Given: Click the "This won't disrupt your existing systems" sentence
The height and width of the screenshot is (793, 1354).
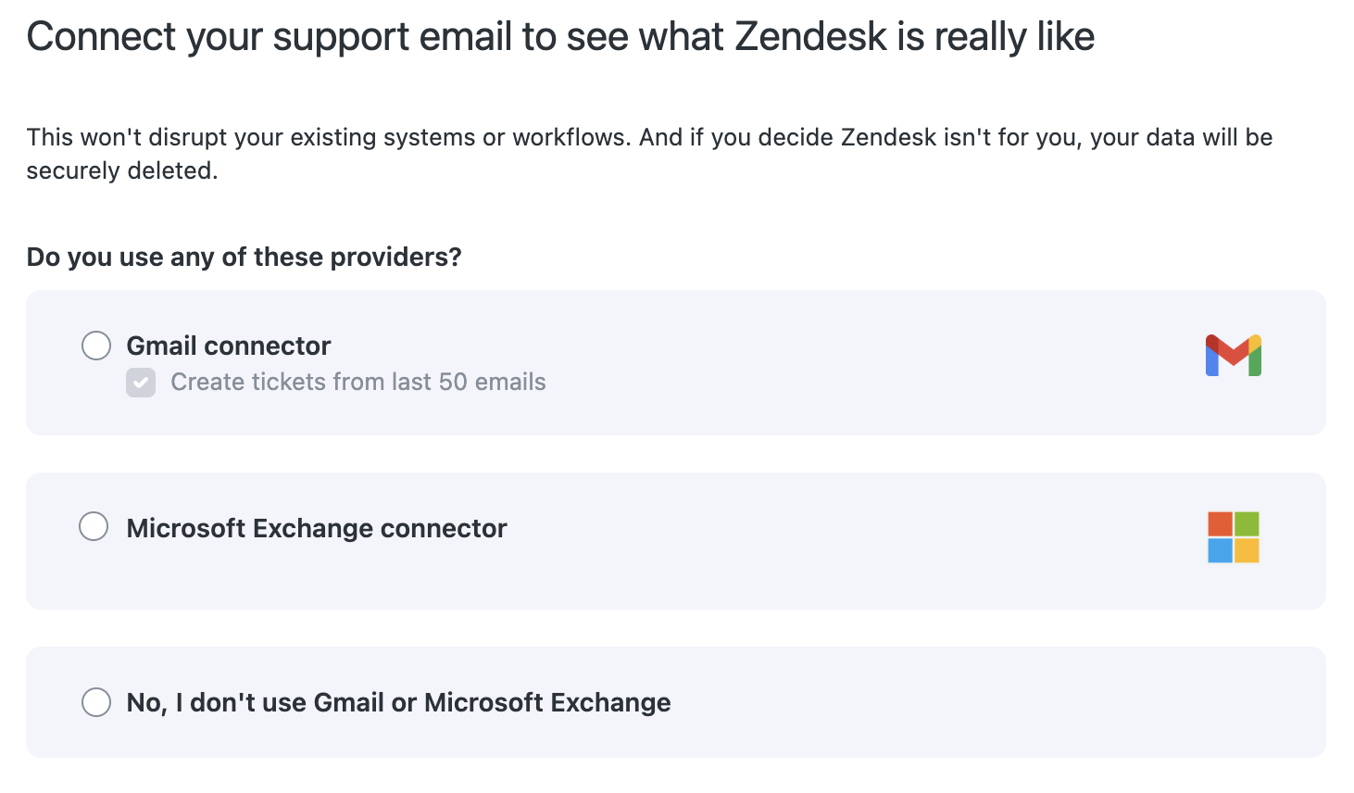Looking at the screenshot, I should coord(329,137).
